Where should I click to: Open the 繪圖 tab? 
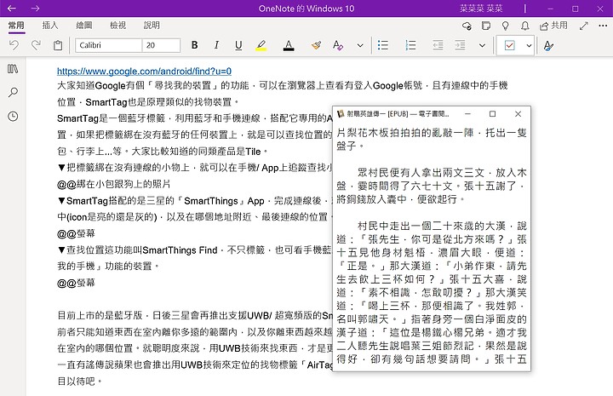[84, 26]
